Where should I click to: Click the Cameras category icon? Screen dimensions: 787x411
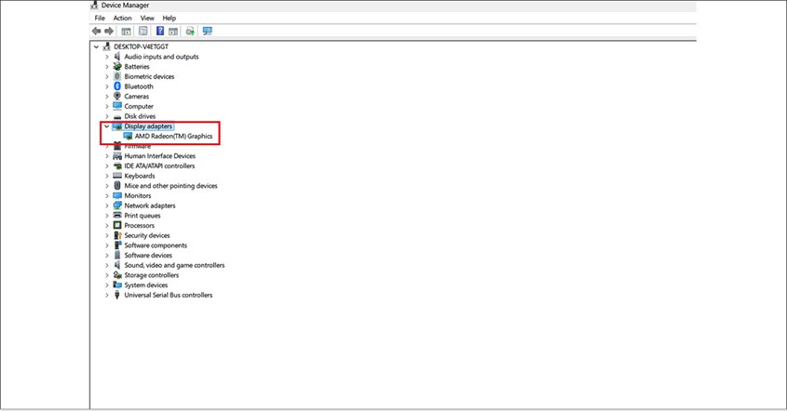[x=117, y=96]
